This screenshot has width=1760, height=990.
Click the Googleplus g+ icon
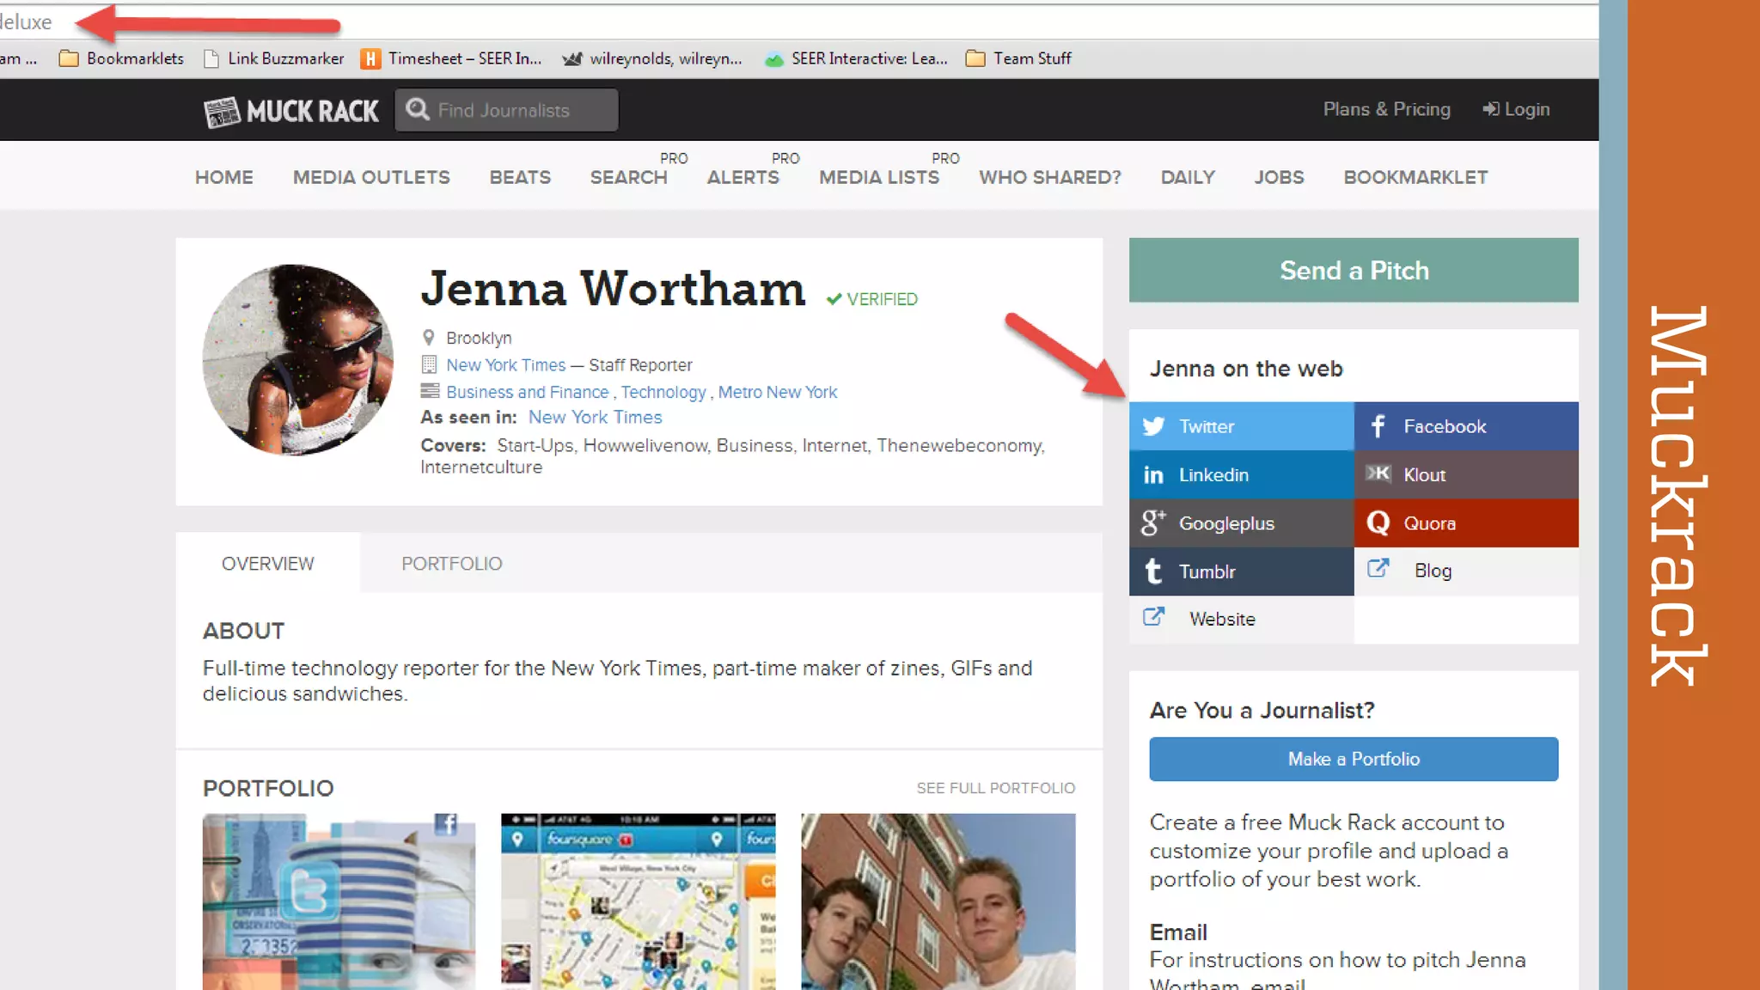point(1153,522)
